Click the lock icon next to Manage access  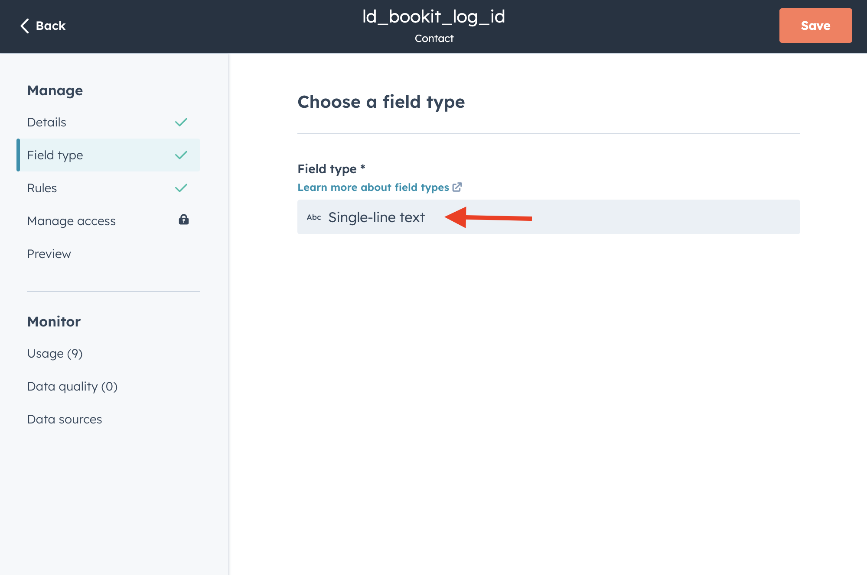click(x=183, y=220)
